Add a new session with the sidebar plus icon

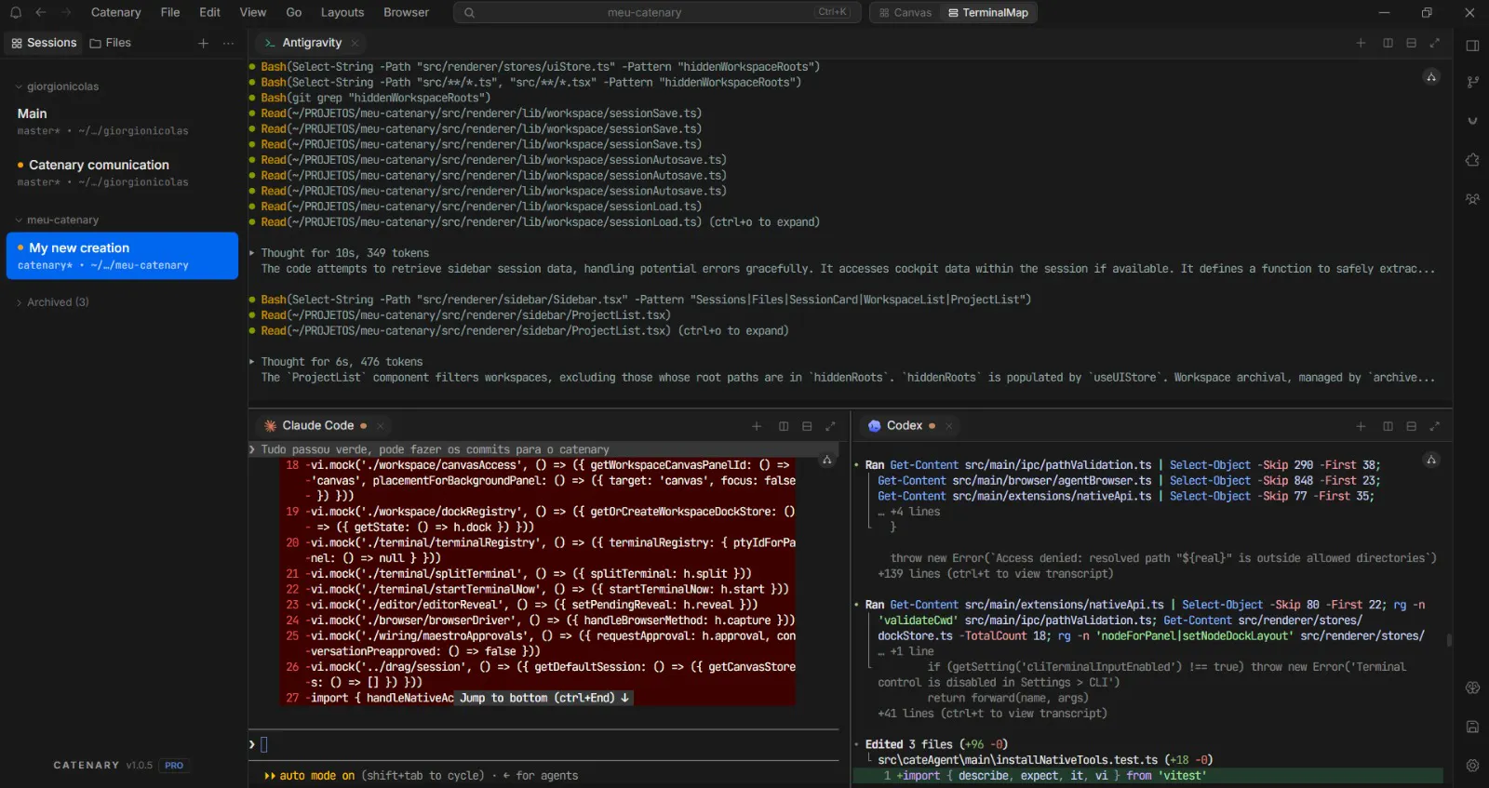coord(203,44)
